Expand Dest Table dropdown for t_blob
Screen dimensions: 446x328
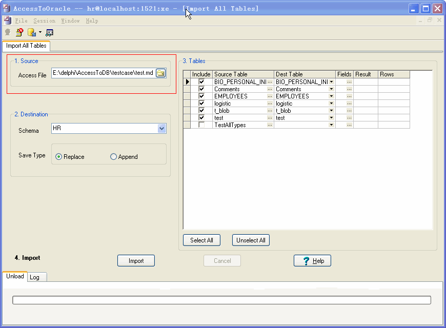tap(331, 111)
